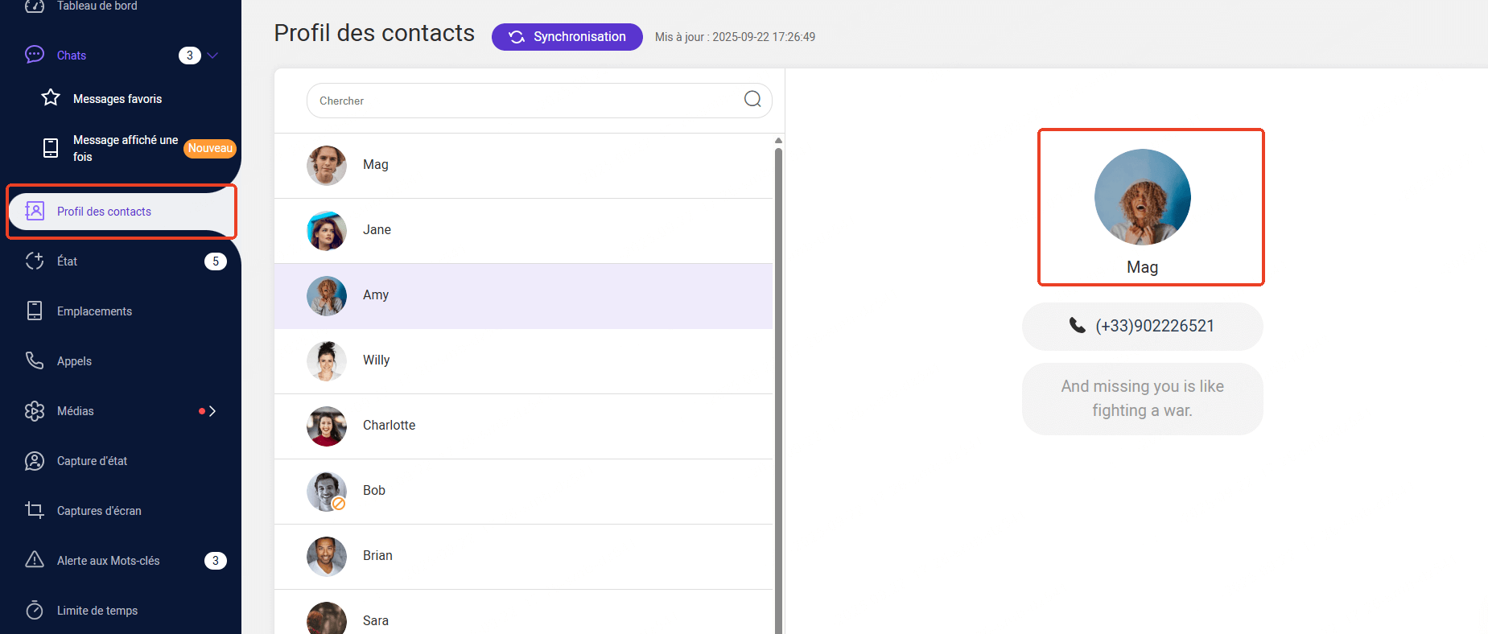This screenshot has width=1488, height=634.
Task: Click the Capture d'état person icon
Action: [35, 460]
